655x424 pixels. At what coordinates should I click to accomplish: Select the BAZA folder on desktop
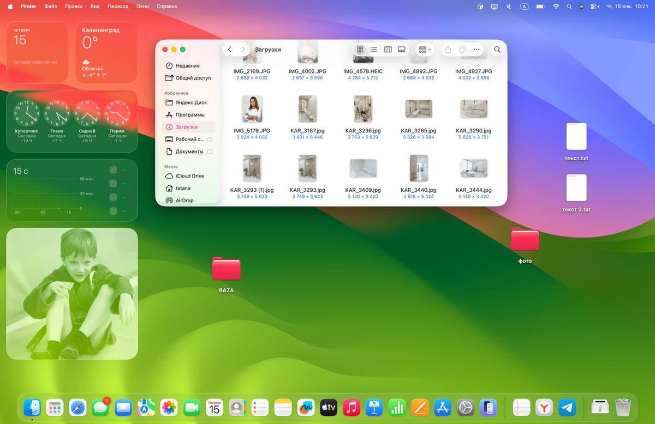click(x=226, y=269)
